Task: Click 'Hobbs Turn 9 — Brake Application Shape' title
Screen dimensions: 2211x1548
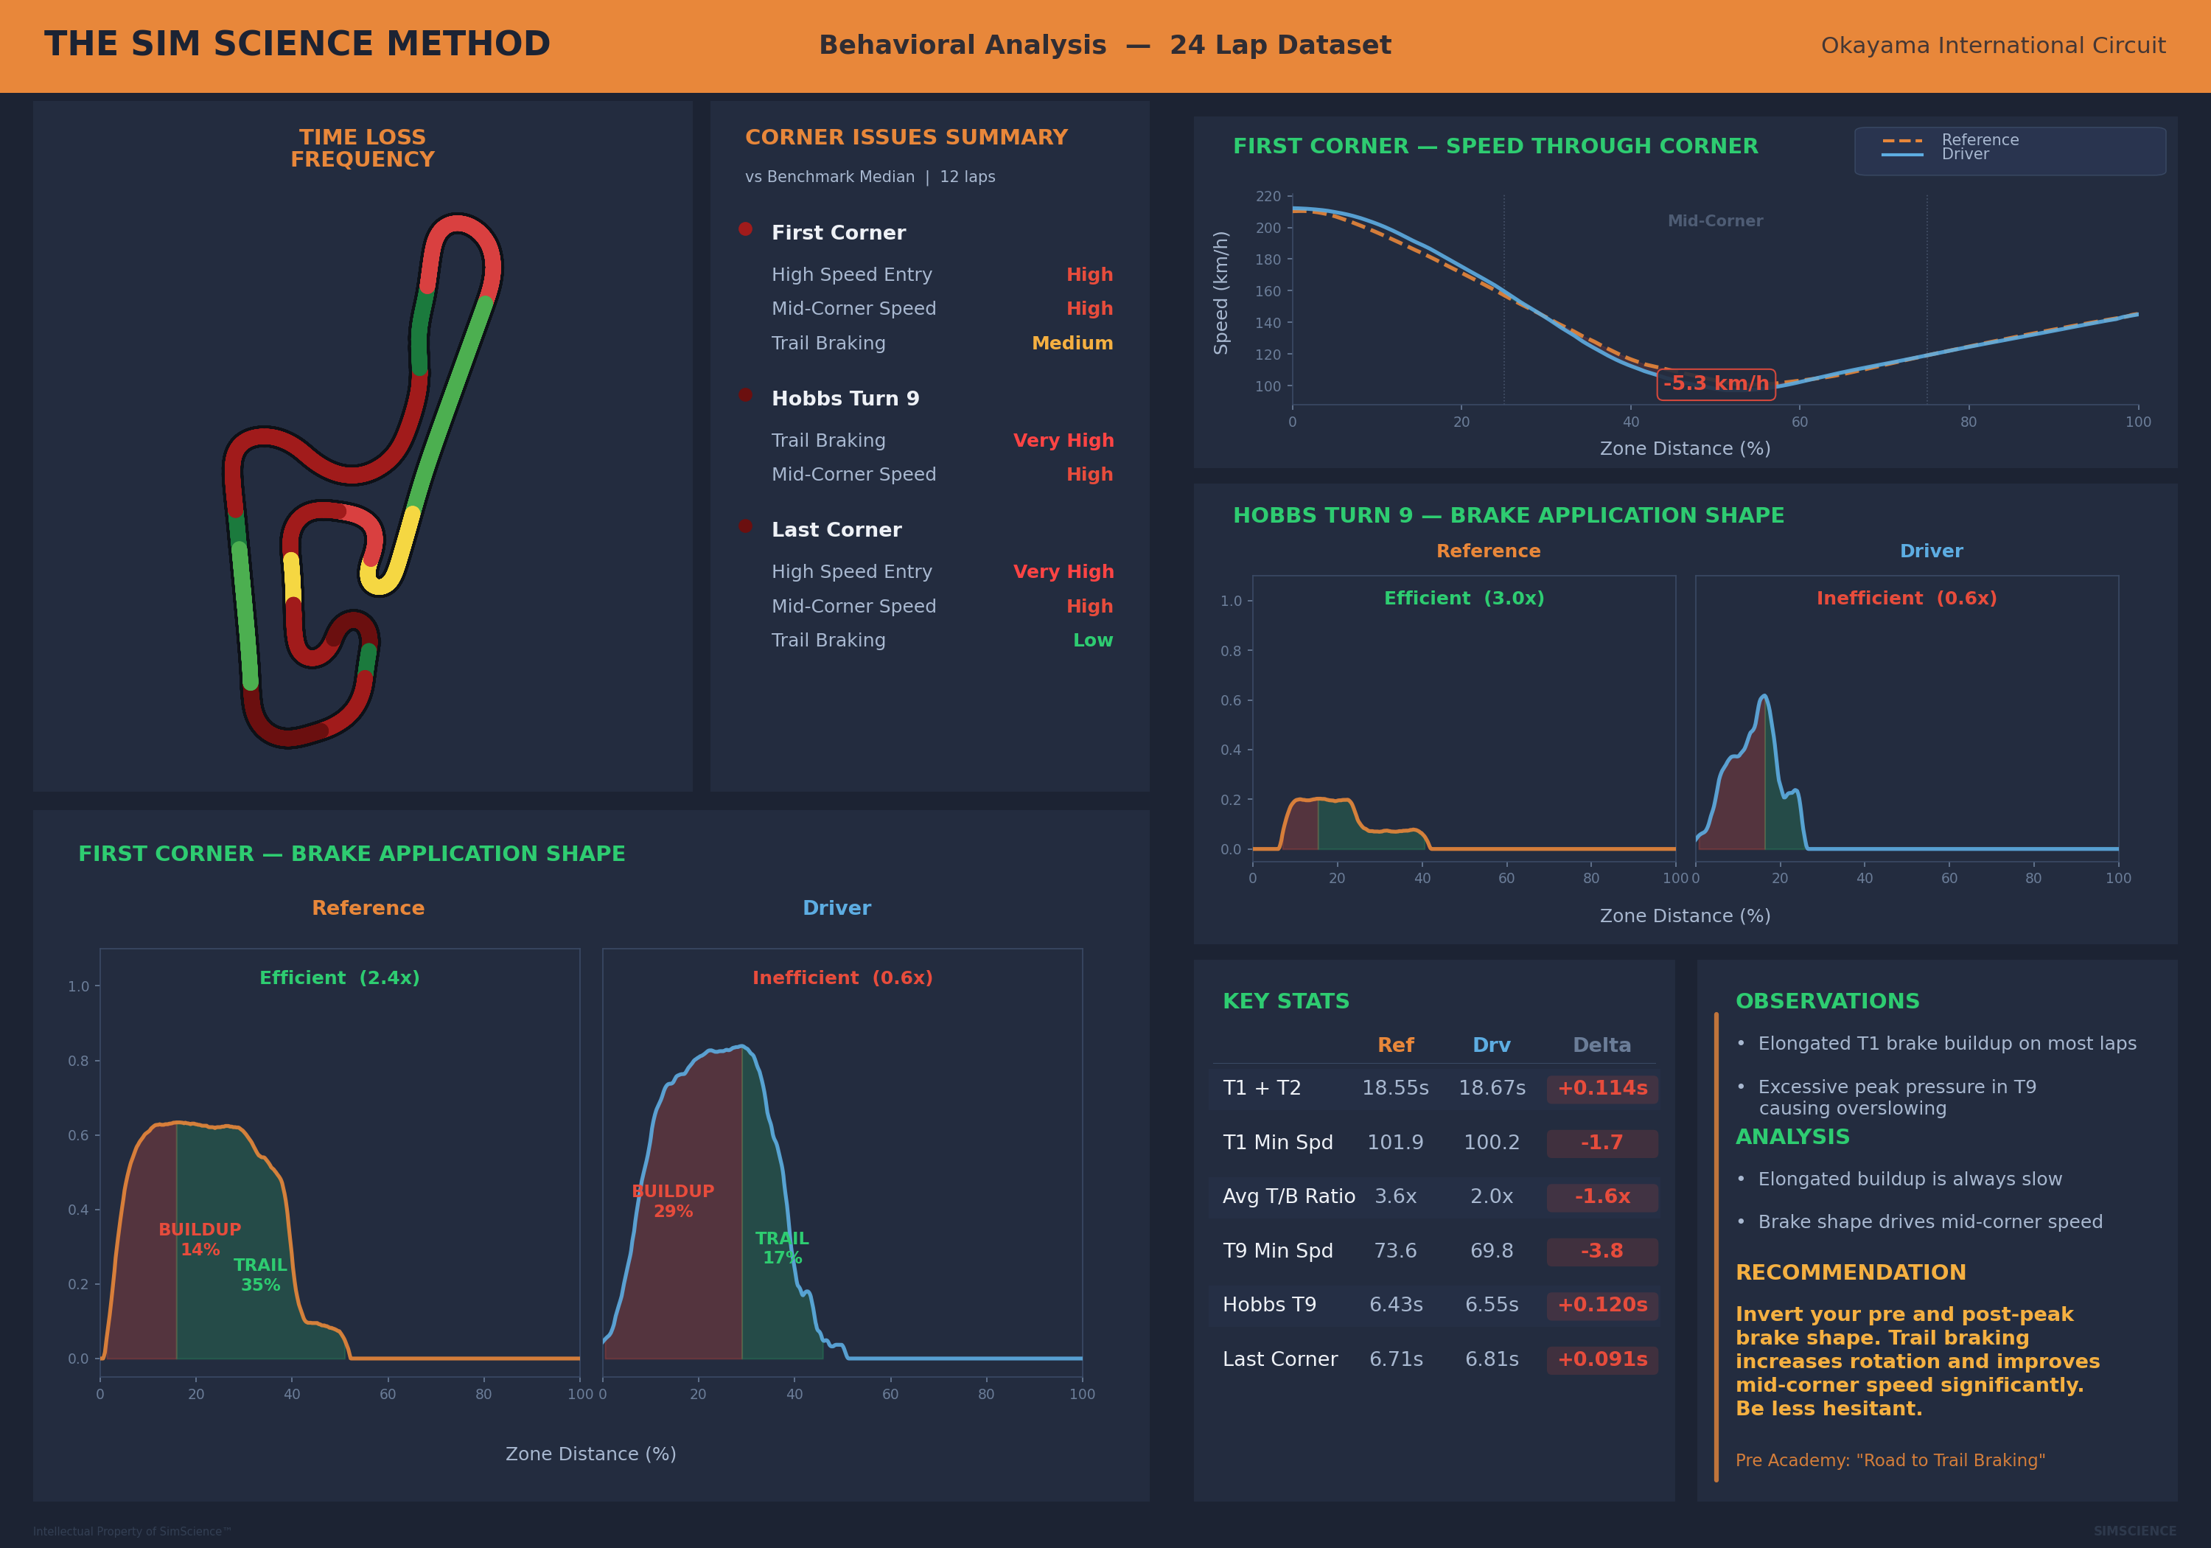Action: tap(1508, 515)
